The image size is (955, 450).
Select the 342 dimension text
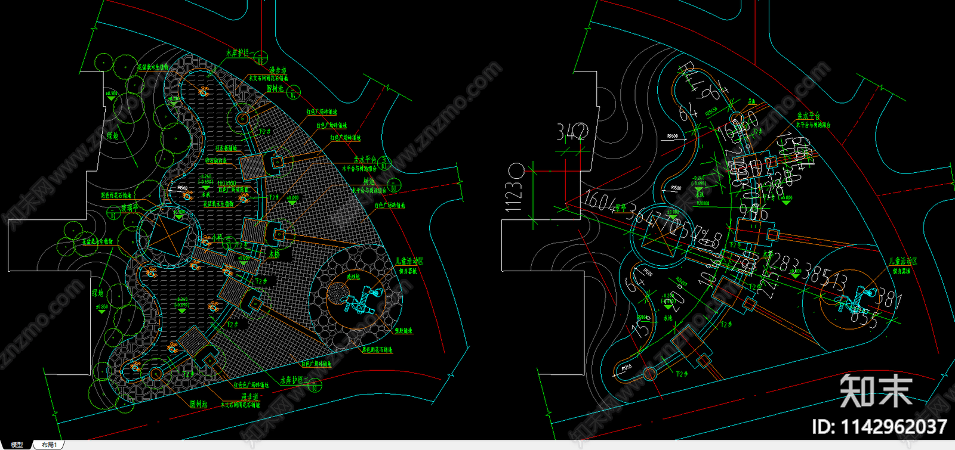click(572, 132)
